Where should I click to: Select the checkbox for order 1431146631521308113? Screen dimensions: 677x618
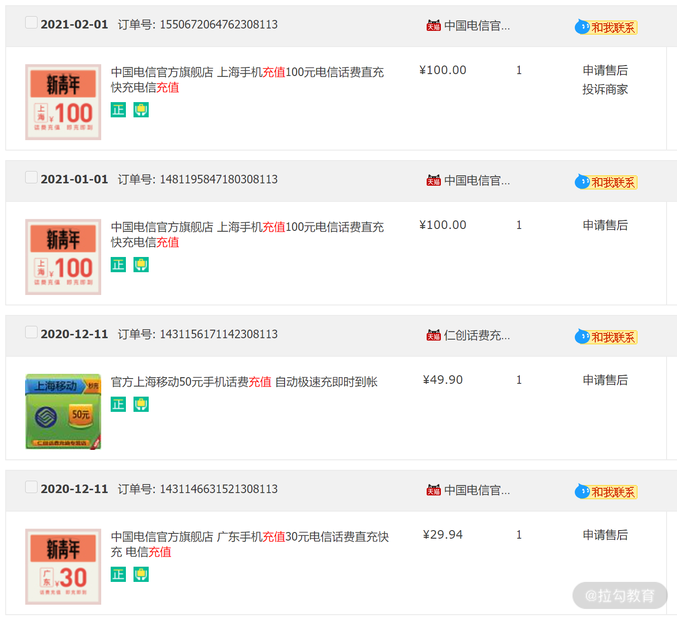[x=31, y=487]
